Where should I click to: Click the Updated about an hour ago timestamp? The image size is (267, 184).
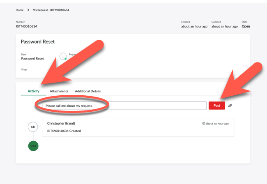pos(224,26)
